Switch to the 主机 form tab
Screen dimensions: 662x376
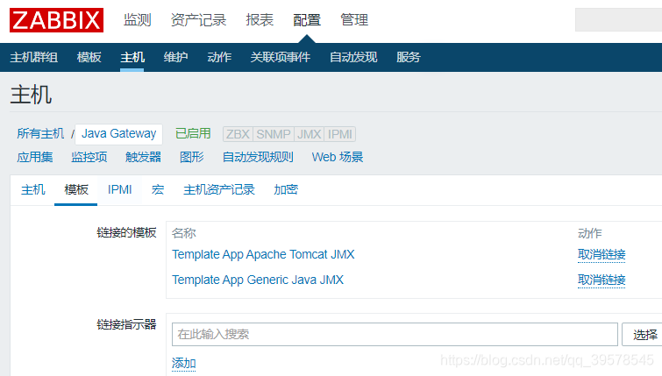[33, 190]
